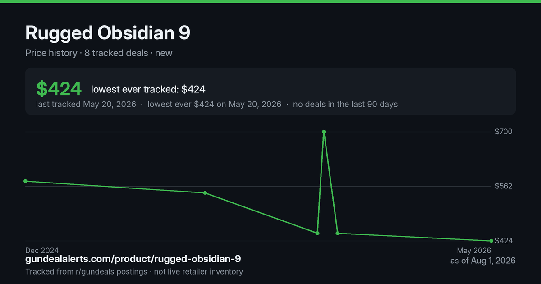Click the gundealalerts.com product URL

point(133,259)
